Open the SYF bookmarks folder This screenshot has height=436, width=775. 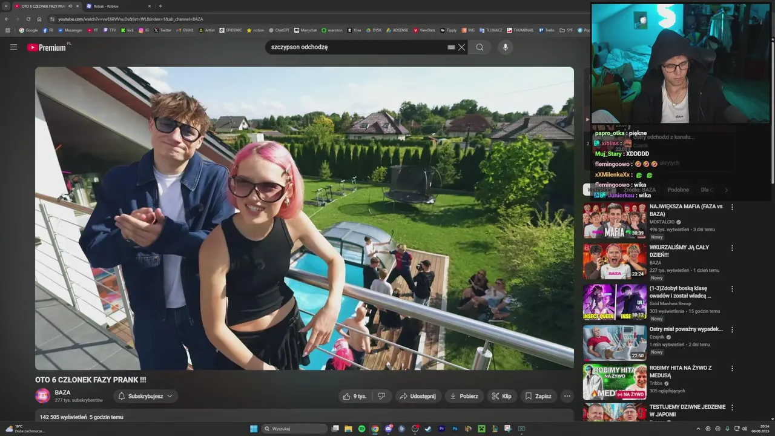tap(566, 30)
